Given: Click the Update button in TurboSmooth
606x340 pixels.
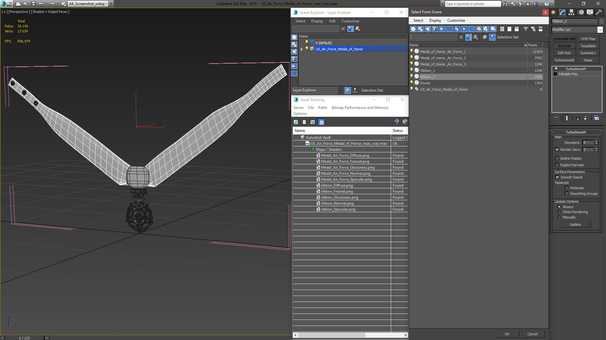Looking at the screenshot, I should click(x=575, y=224).
